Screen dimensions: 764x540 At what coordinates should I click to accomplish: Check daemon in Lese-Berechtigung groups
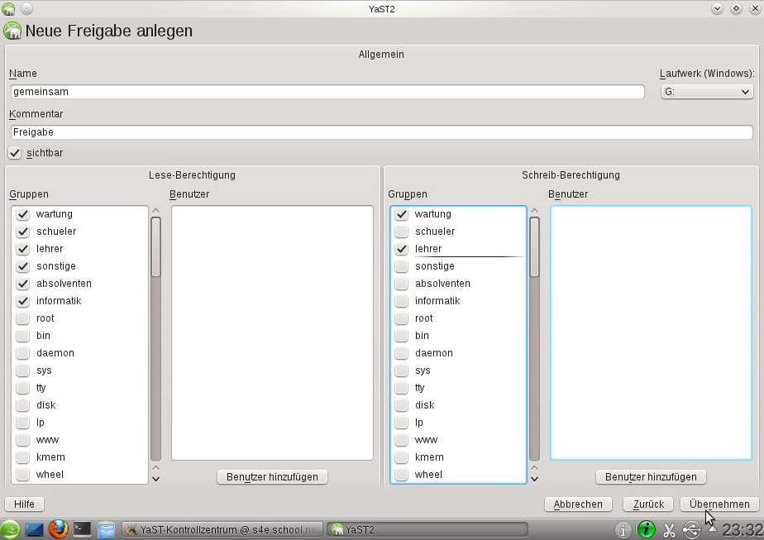[22, 353]
